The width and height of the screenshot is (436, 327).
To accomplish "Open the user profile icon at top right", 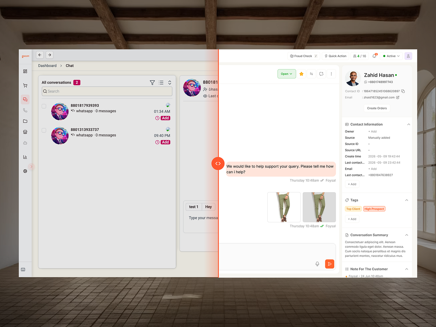I will click(408, 56).
